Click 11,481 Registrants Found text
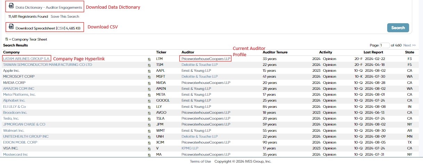 (29, 16)
